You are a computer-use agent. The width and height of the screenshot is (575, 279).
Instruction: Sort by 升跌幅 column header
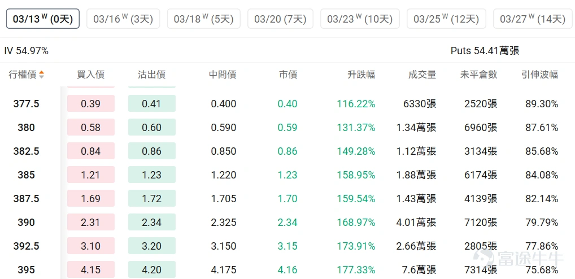pos(361,75)
